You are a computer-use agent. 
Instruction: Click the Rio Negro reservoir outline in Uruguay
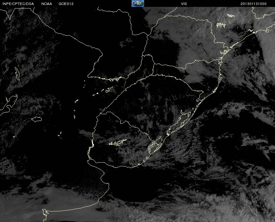coord(118,143)
